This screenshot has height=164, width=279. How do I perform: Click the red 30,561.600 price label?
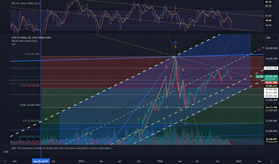click(271, 83)
